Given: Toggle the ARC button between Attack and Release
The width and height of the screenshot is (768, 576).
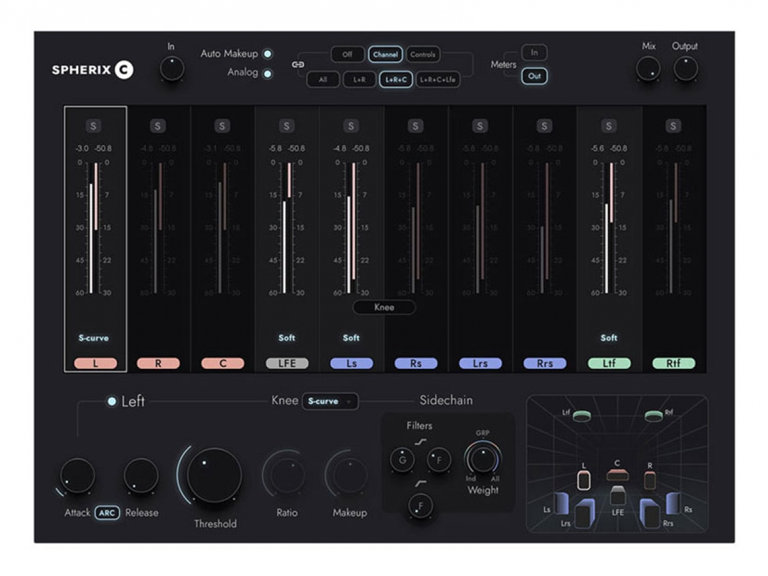Looking at the screenshot, I should pos(108,513).
